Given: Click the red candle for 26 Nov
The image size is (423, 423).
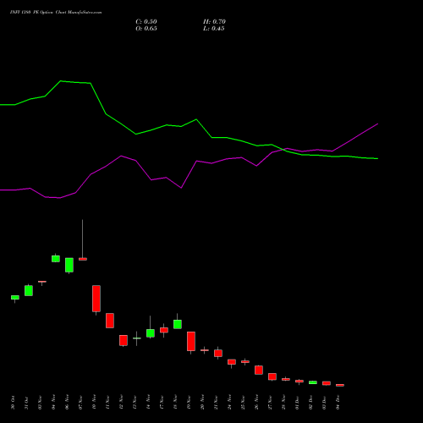Looking at the screenshot, I should (x=259, y=370).
